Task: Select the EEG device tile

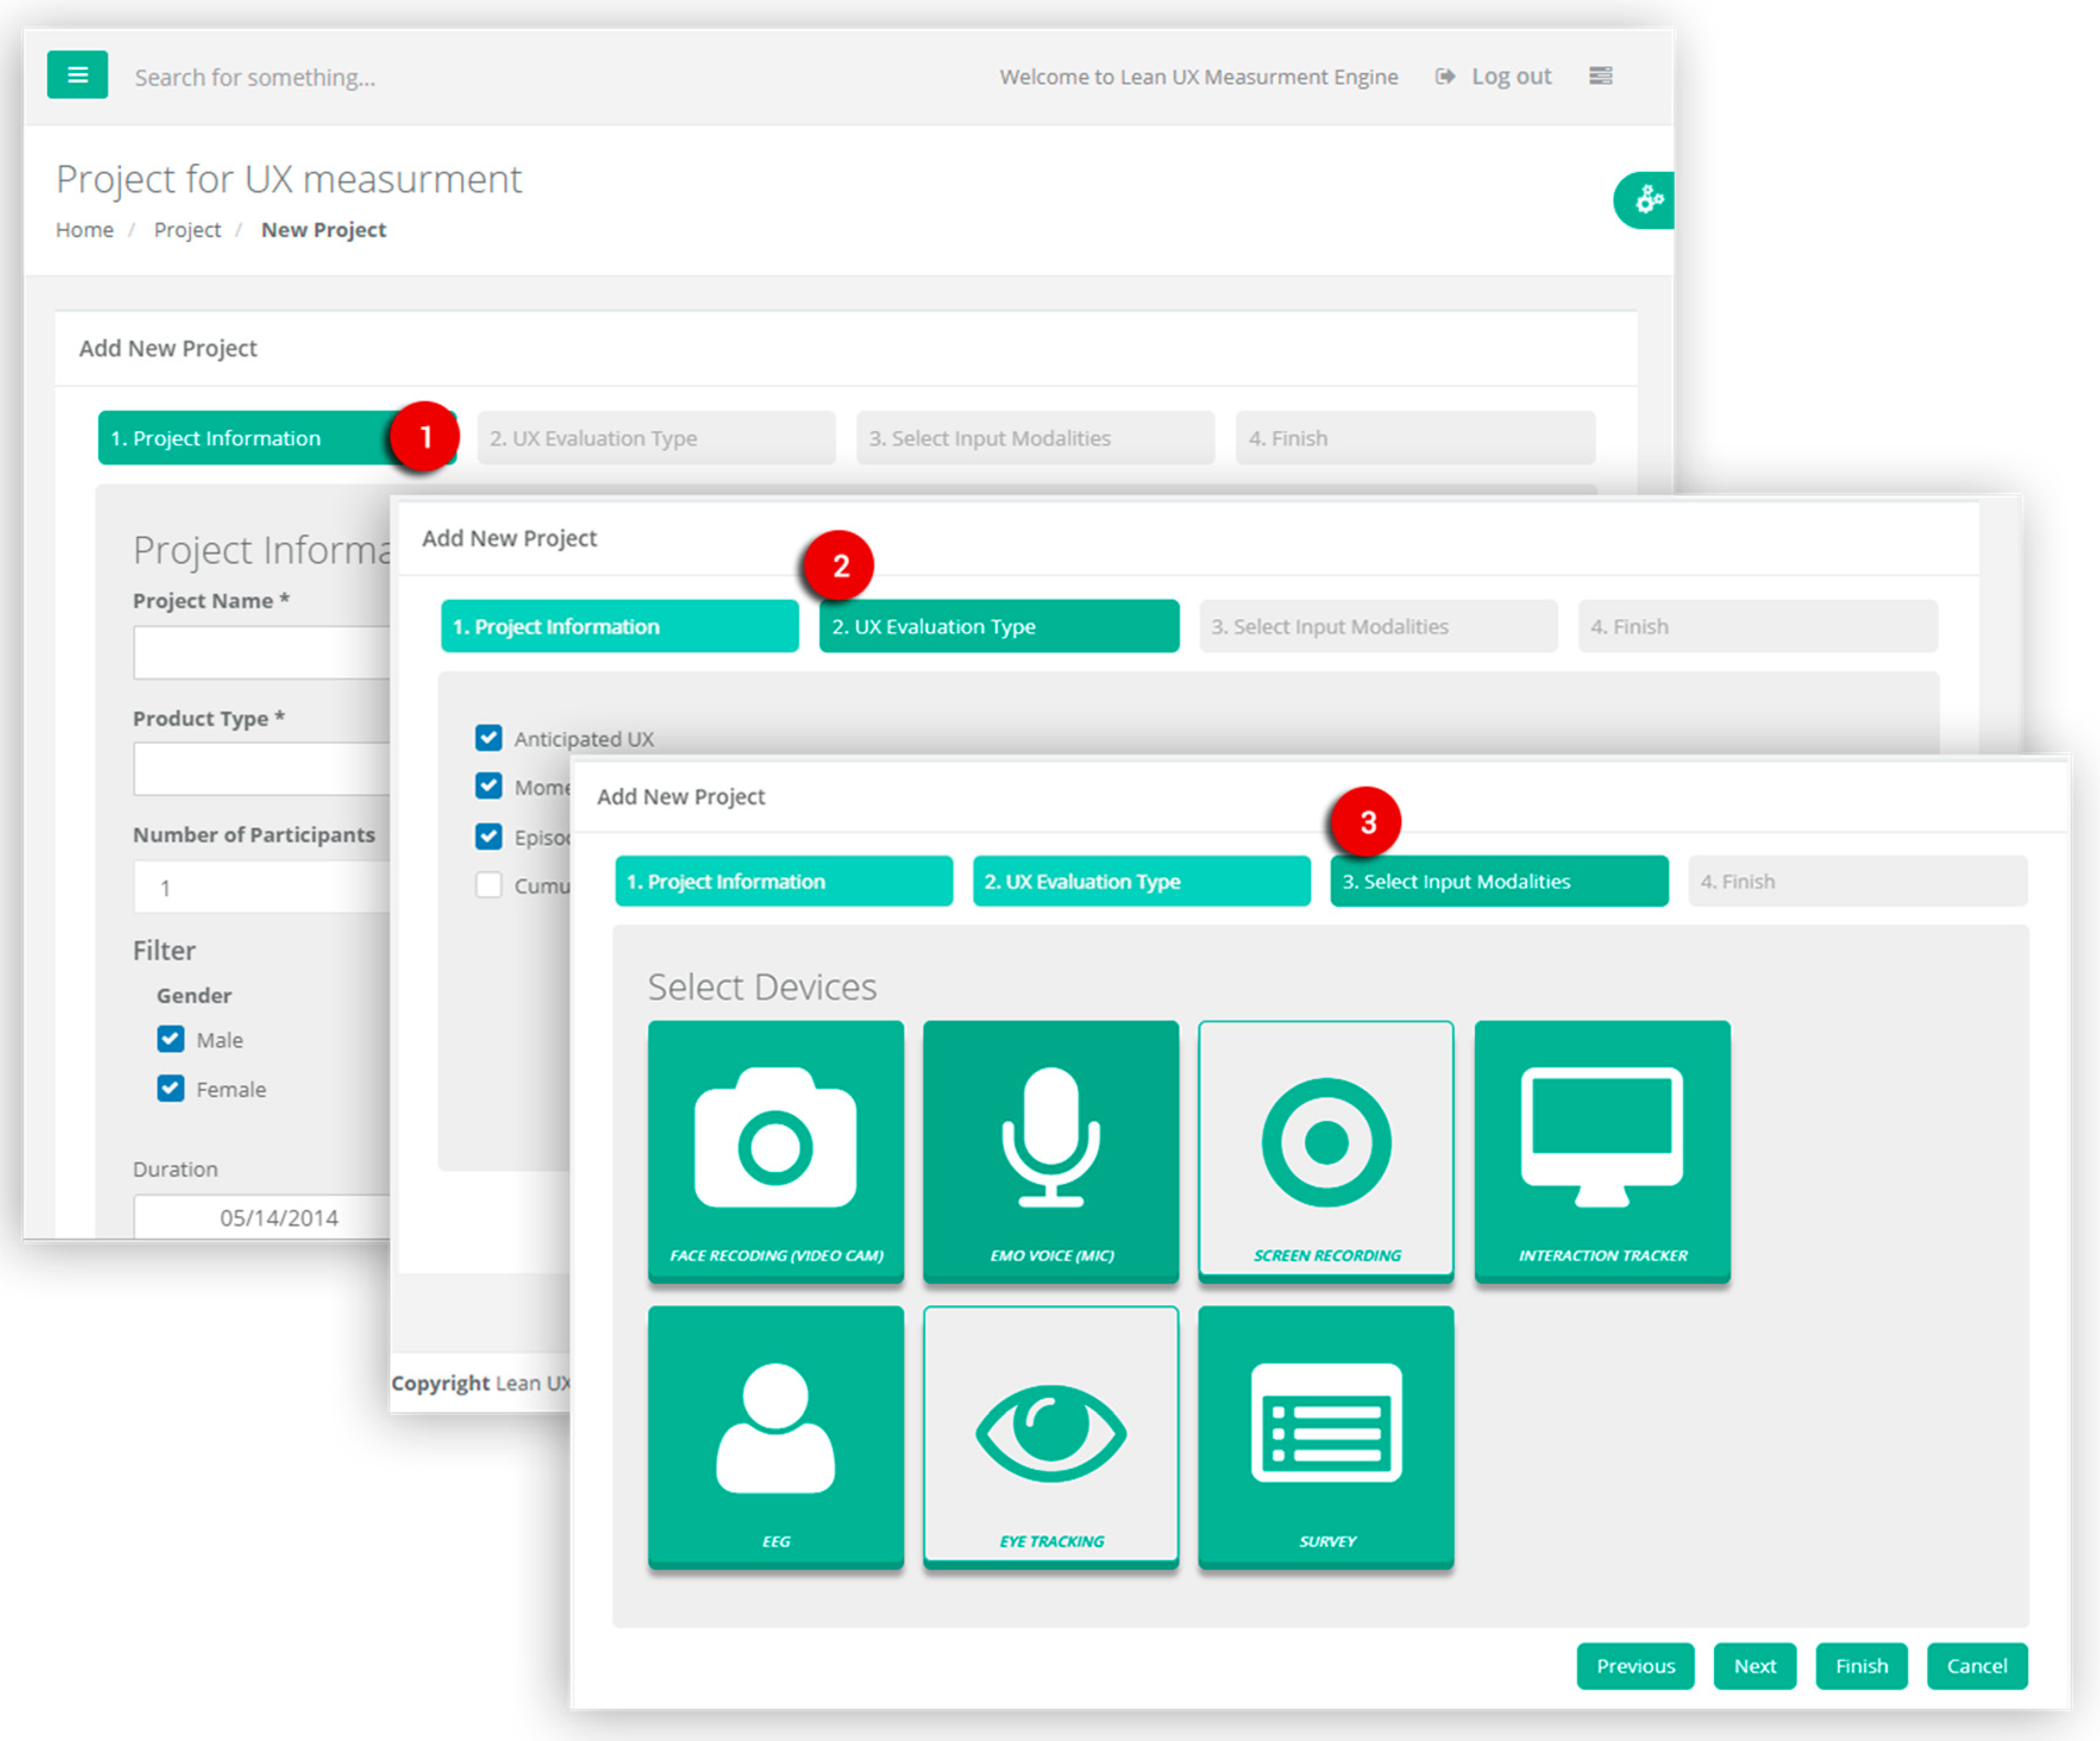Action: pos(775,1437)
